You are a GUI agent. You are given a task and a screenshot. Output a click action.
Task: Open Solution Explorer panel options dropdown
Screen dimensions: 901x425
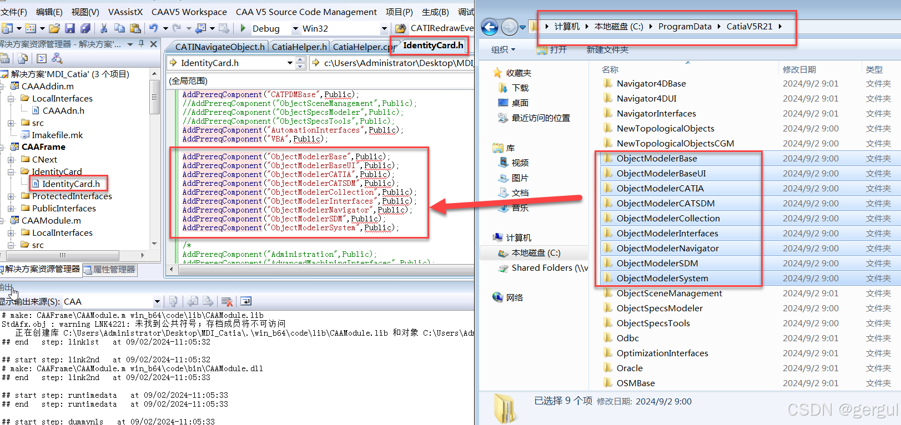point(130,44)
